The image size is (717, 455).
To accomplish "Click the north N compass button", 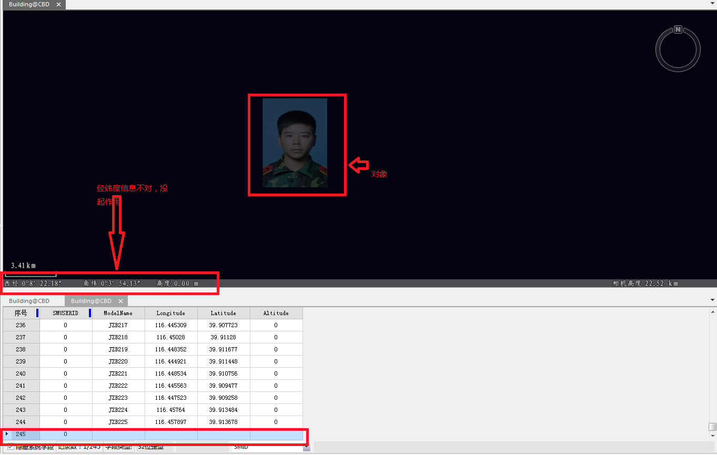I will [678, 29].
